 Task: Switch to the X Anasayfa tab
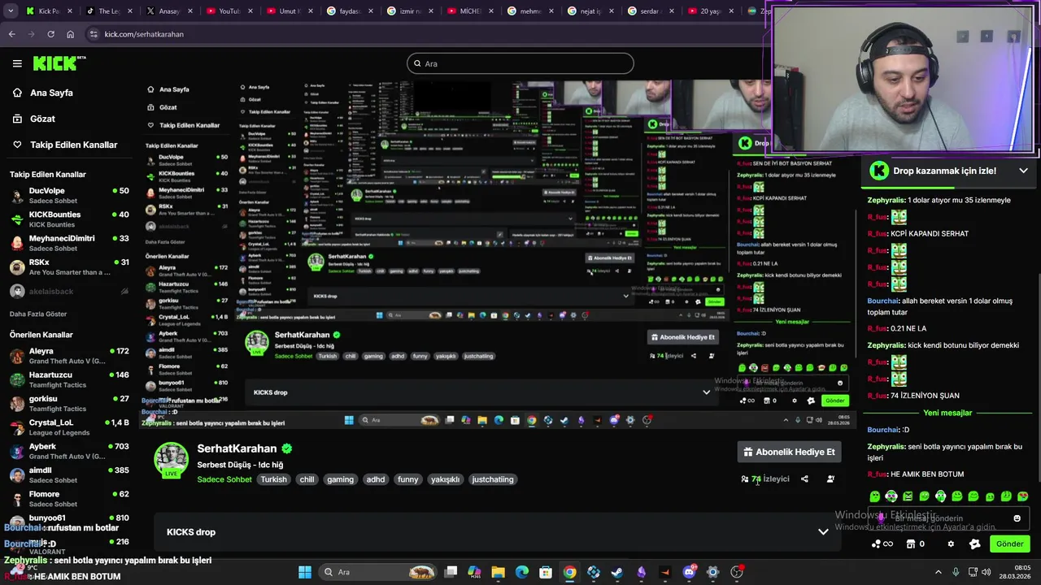coord(168,11)
